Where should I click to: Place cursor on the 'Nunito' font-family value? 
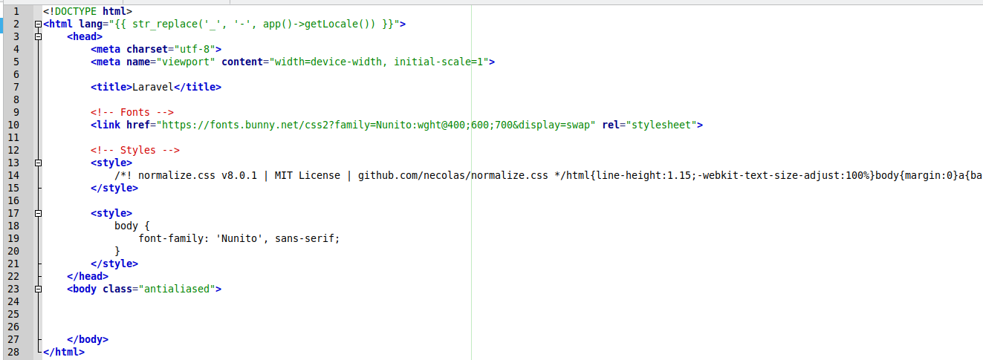pos(243,238)
